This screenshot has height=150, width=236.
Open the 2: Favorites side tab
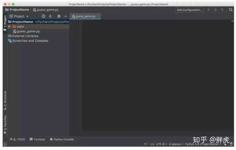[x=5, y=124]
